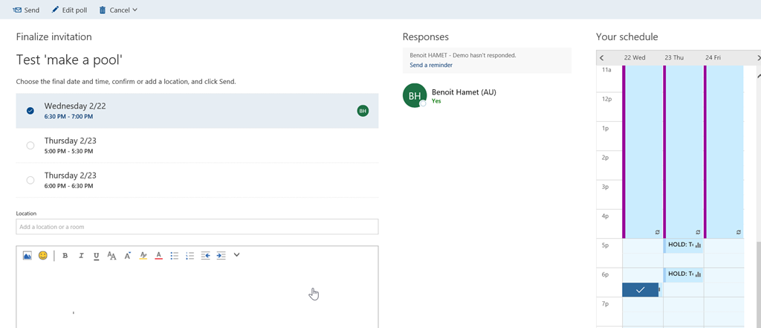Increase the paragraph indent
761x328 pixels.
221,256
